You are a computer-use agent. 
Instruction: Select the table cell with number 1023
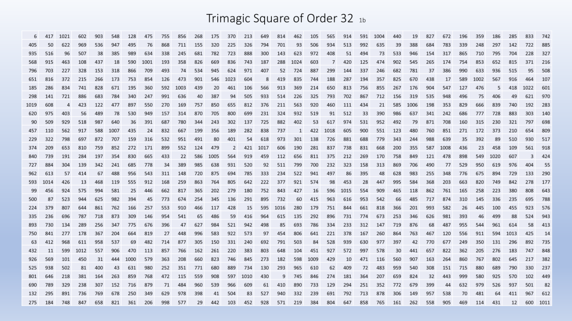(229, 79)
